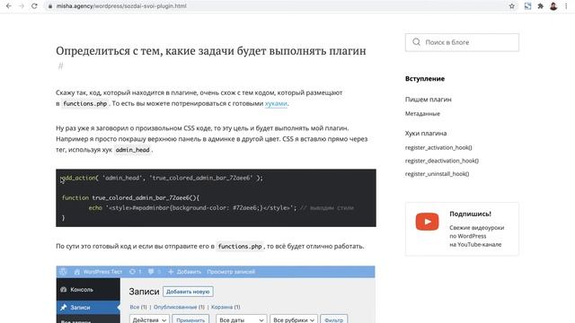Open the Хуки плагина section link
This screenshot has width=575, height=323.
coord(426,134)
